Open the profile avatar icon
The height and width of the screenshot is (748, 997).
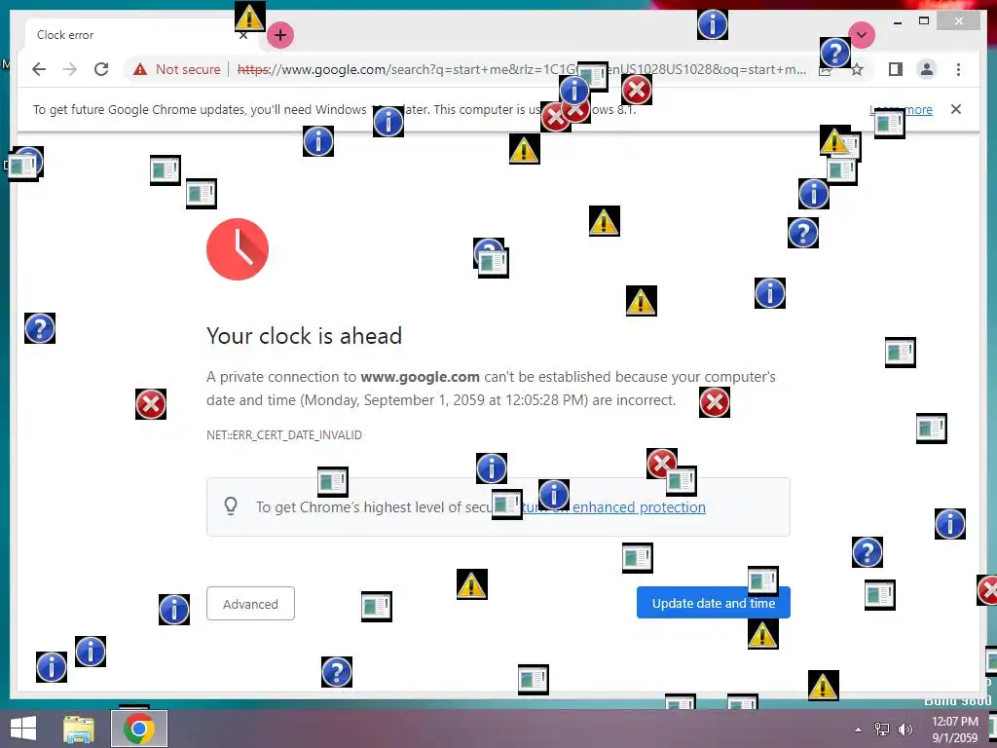(x=927, y=69)
